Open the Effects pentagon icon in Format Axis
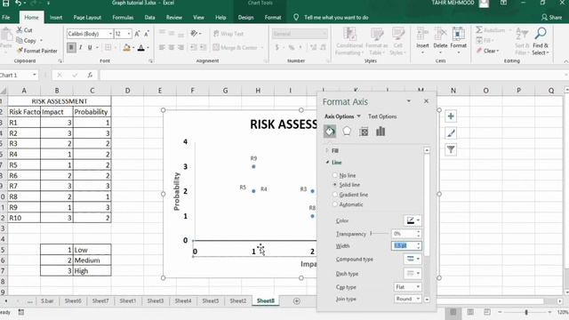 click(347, 131)
